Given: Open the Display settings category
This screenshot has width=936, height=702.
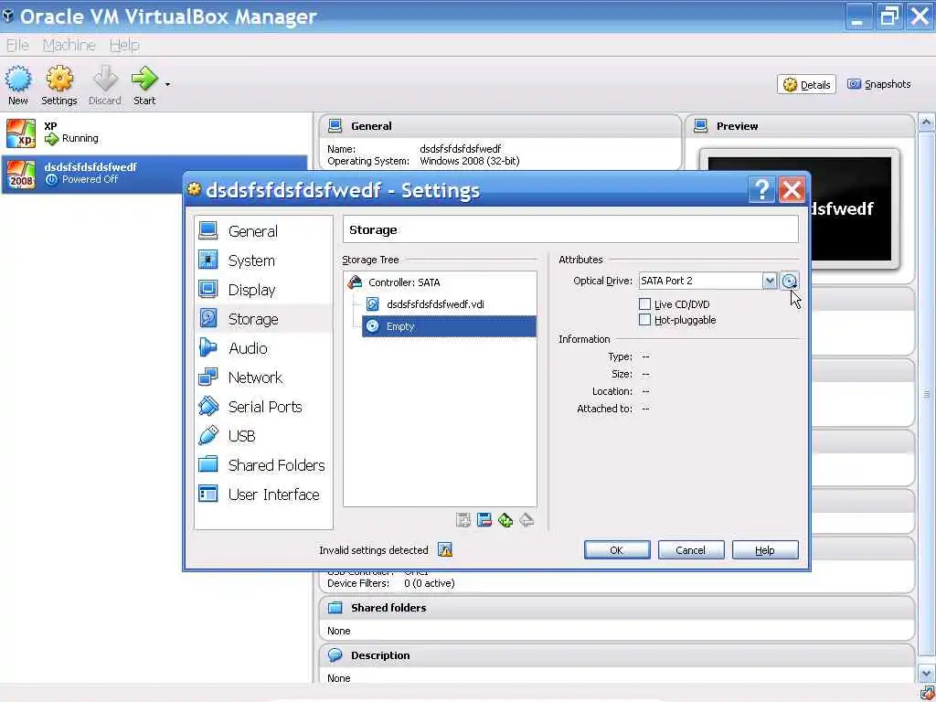Looking at the screenshot, I should 263,290.
